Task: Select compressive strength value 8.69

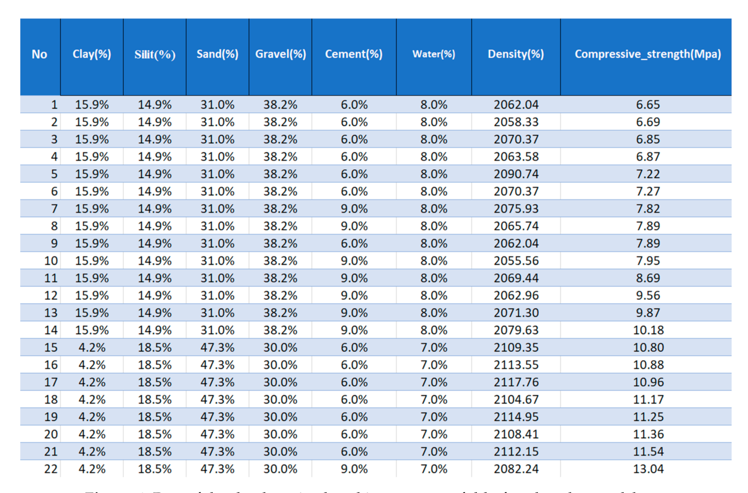Action: 648,278
